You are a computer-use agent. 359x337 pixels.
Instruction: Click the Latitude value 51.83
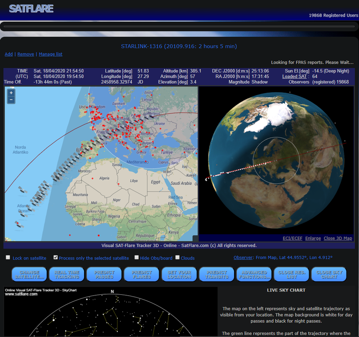[143, 71]
